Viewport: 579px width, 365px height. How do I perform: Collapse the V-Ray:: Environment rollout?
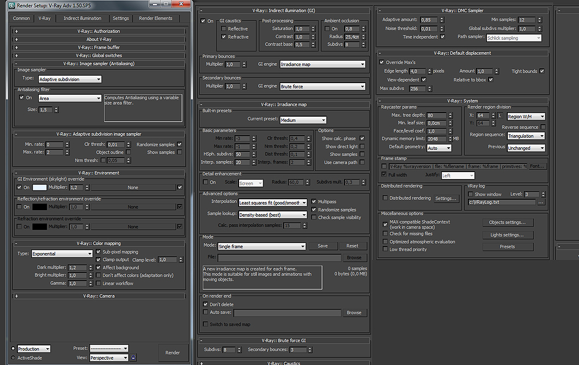click(x=98, y=173)
